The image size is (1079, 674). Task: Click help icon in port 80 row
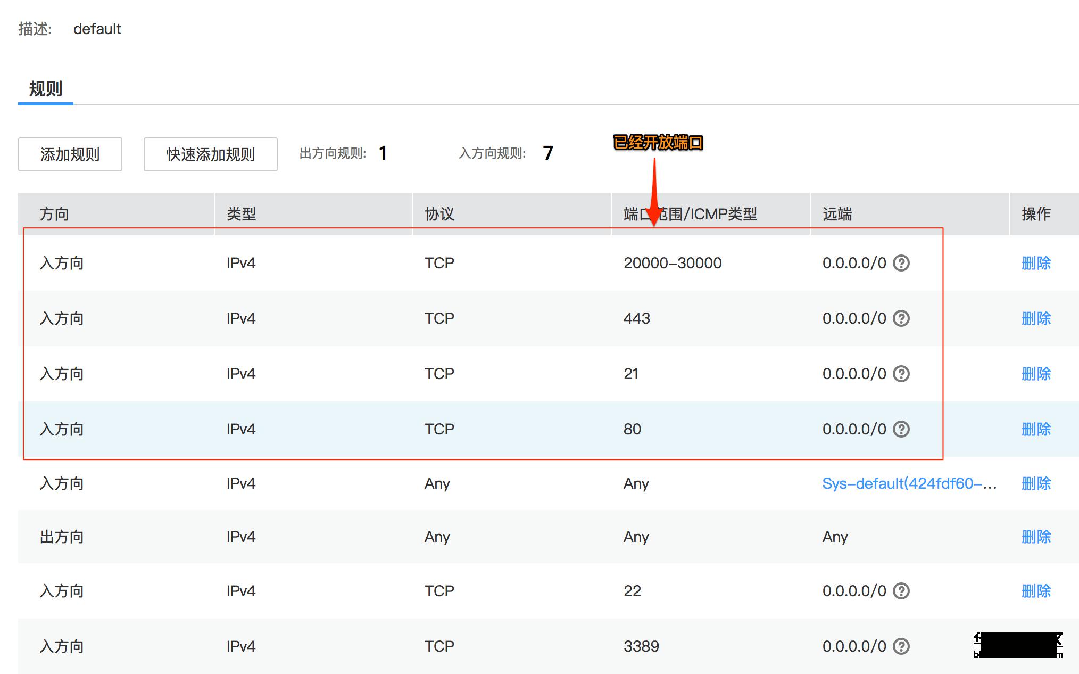click(x=901, y=429)
